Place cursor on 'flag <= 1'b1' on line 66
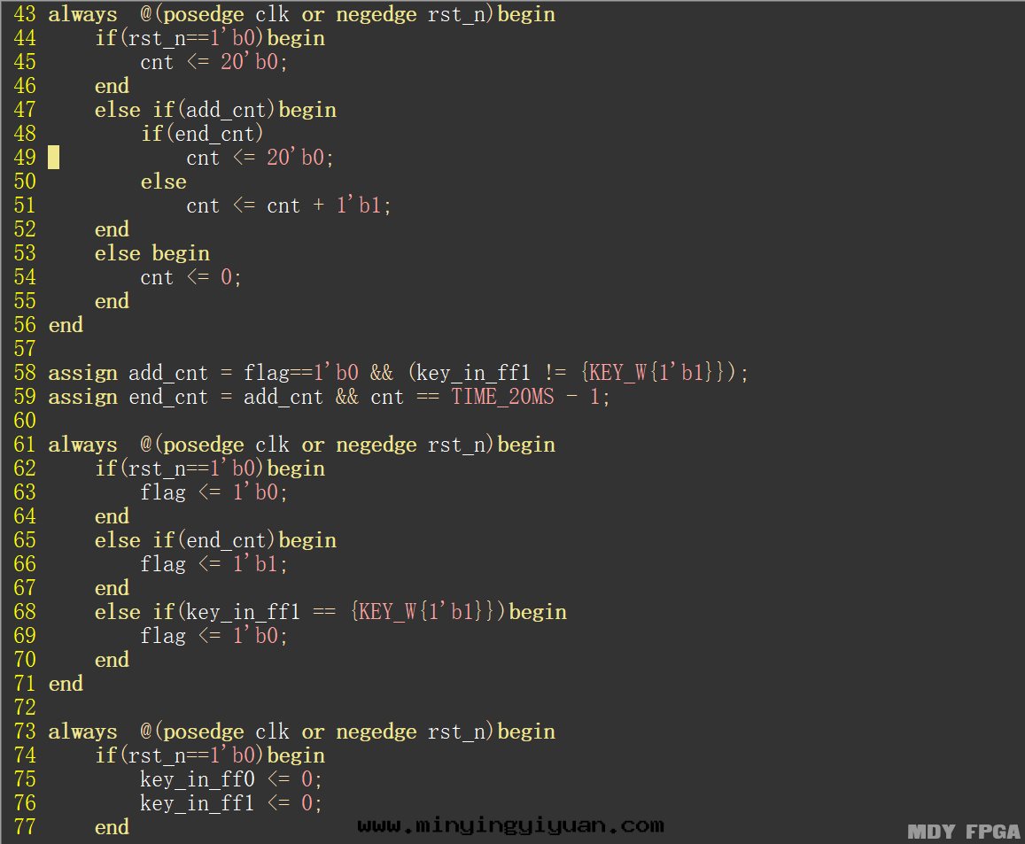 point(214,564)
